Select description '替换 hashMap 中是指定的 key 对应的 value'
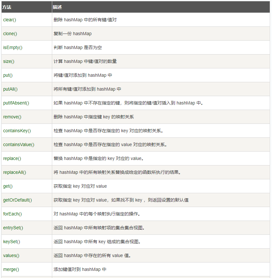 [x=99, y=158]
